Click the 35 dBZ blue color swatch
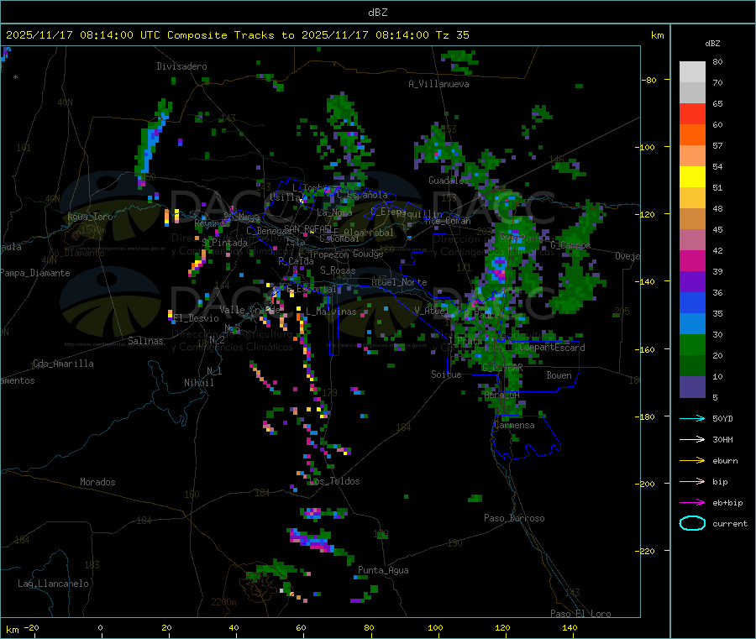This screenshot has height=639, width=756. click(x=692, y=302)
